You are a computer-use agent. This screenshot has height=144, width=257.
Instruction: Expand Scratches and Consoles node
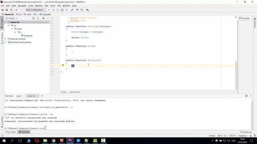tap(5, 42)
